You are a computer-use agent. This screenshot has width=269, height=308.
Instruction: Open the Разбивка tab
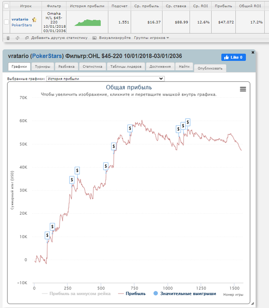point(66,66)
